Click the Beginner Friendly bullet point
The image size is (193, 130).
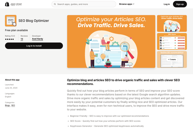(x=109, y=116)
